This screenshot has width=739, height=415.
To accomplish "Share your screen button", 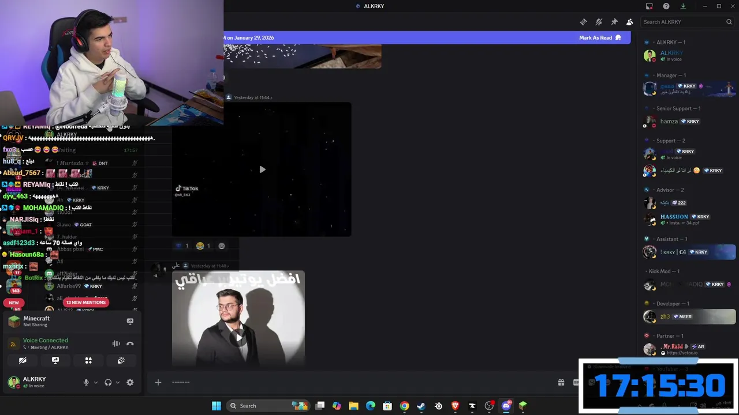I will point(55,360).
